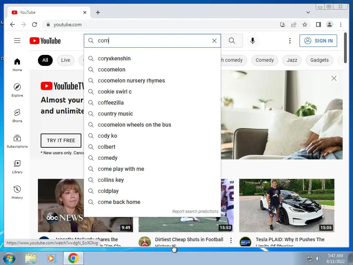Choose come play with me suggestion

coord(152,169)
